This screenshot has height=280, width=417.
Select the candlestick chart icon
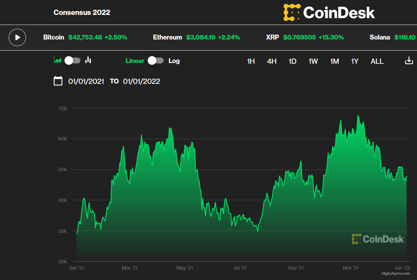88,60
